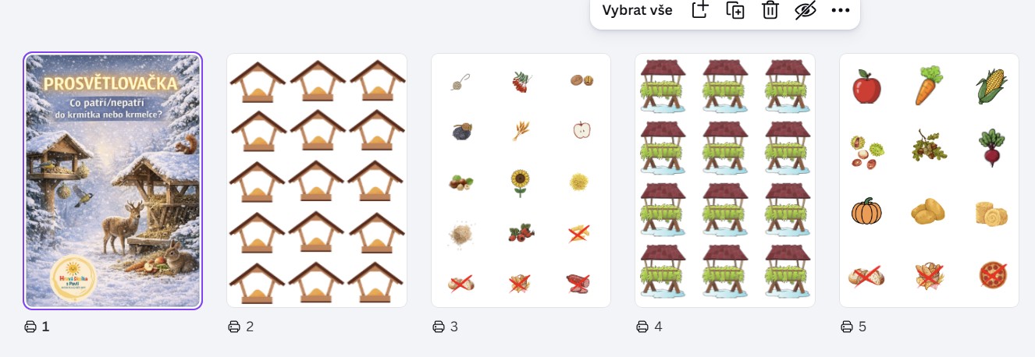Image resolution: width=1035 pixels, height=357 pixels.
Task: Duplicate the selected page
Action: (735, 10)
